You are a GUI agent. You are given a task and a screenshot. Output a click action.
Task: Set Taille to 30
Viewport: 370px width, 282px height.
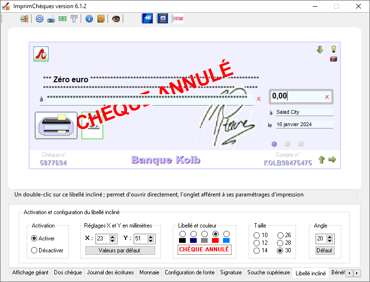(280, 250)
